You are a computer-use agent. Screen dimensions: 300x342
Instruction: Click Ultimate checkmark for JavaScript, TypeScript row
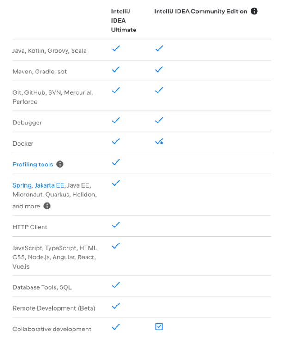click(x=116, y=245)
